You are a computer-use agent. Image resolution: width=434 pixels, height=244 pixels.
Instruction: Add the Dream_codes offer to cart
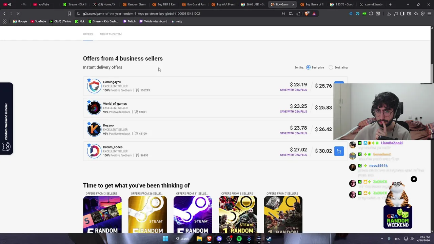(339, 151)
